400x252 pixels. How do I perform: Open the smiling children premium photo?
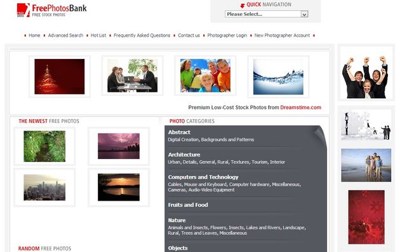pyautogui.click(x=205, y=75)
